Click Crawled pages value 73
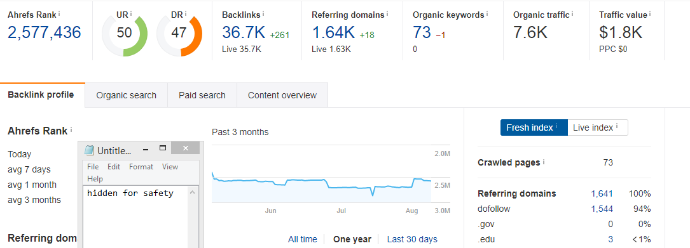Viewport: 690px width, 248px height. coord(608,163)
